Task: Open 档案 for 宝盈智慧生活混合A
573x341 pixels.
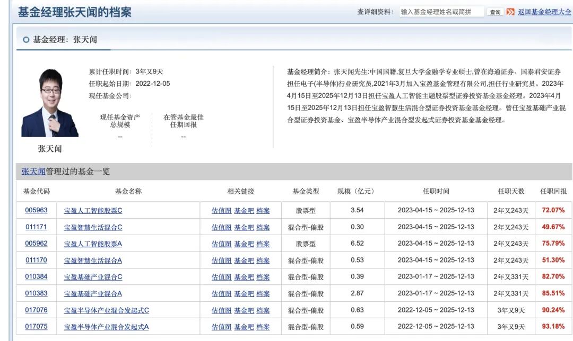Action: pyautogui.click(x=263, y=261)
